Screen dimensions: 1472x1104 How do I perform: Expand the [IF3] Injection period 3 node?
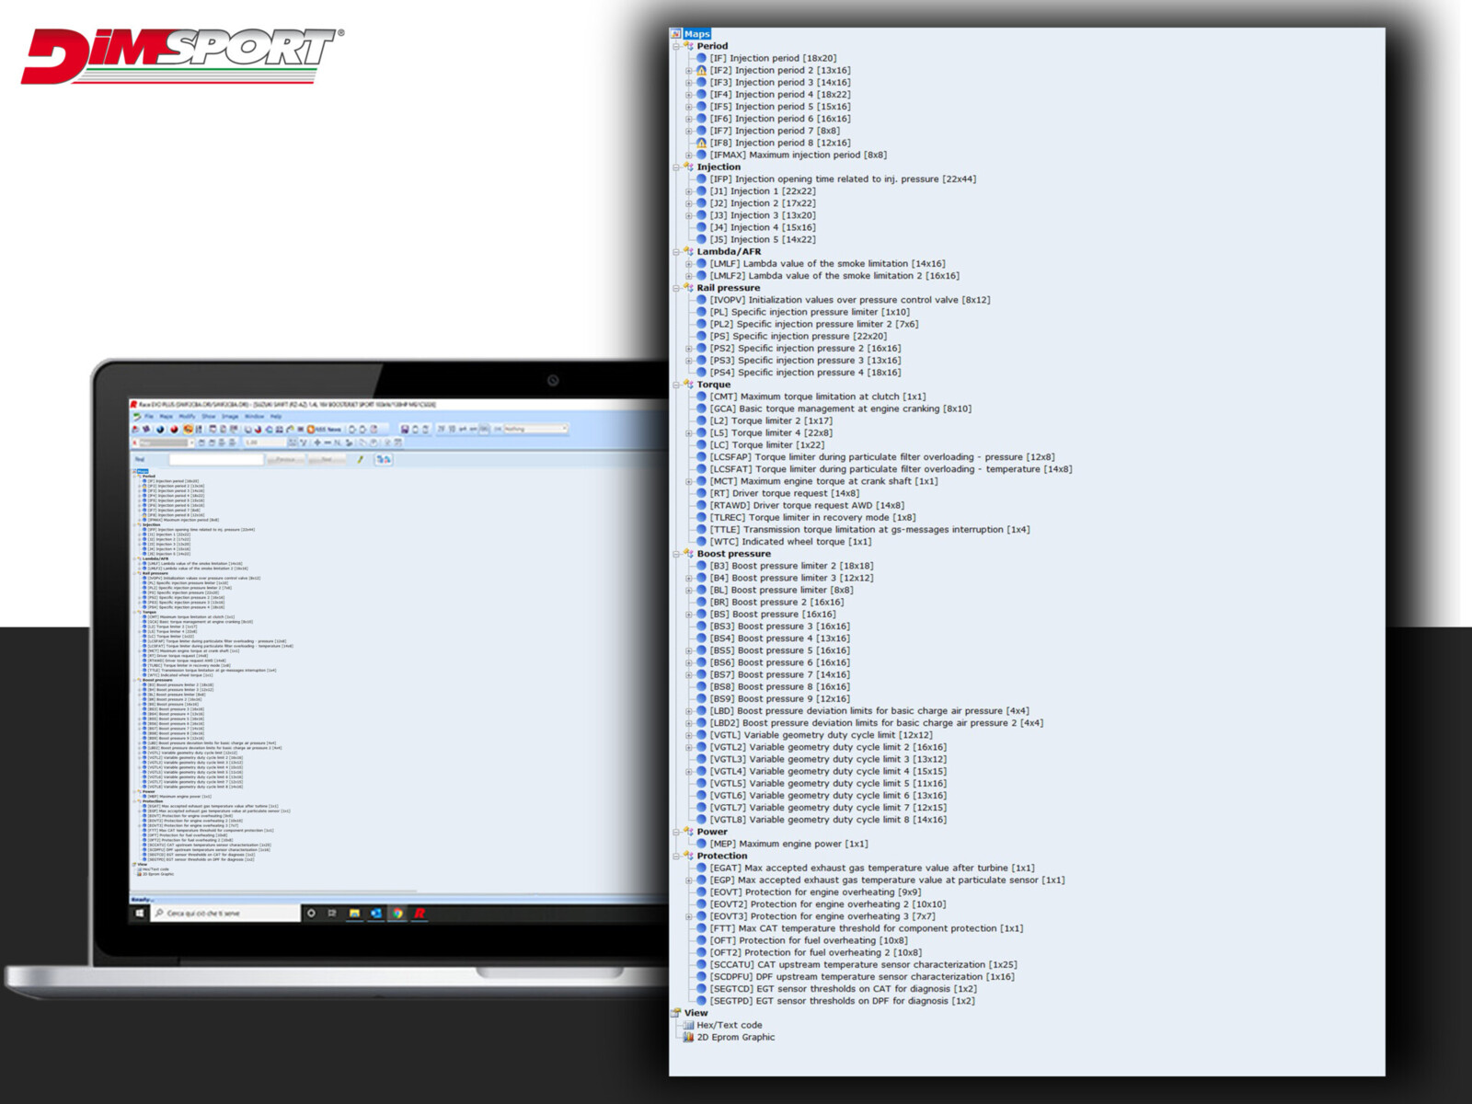pos(688,83)
